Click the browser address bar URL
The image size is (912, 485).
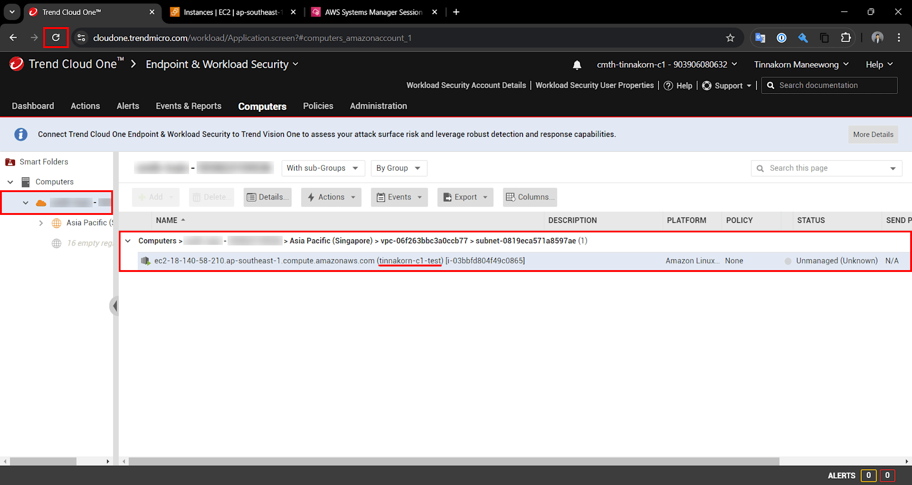(252, 38)
